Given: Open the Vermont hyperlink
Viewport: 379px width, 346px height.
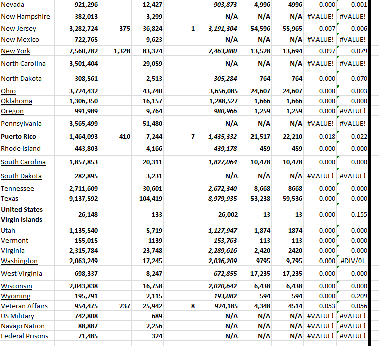Looking at the screenshot, I should pos(14,241).
